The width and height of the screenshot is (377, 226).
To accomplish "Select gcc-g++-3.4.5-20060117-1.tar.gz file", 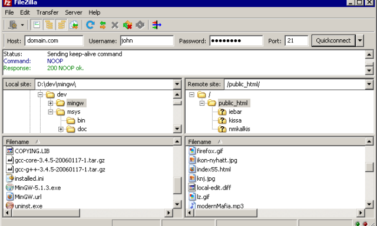I will click(60, 170).
